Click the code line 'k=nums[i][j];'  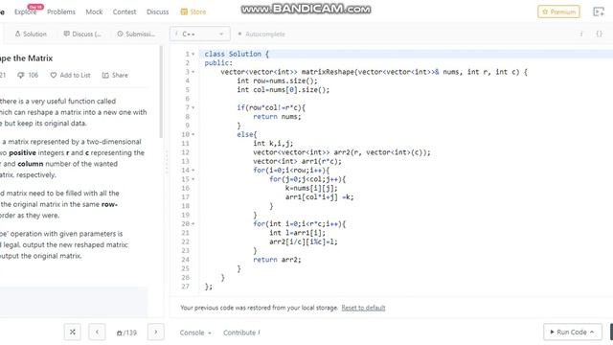tap(311, 188)
